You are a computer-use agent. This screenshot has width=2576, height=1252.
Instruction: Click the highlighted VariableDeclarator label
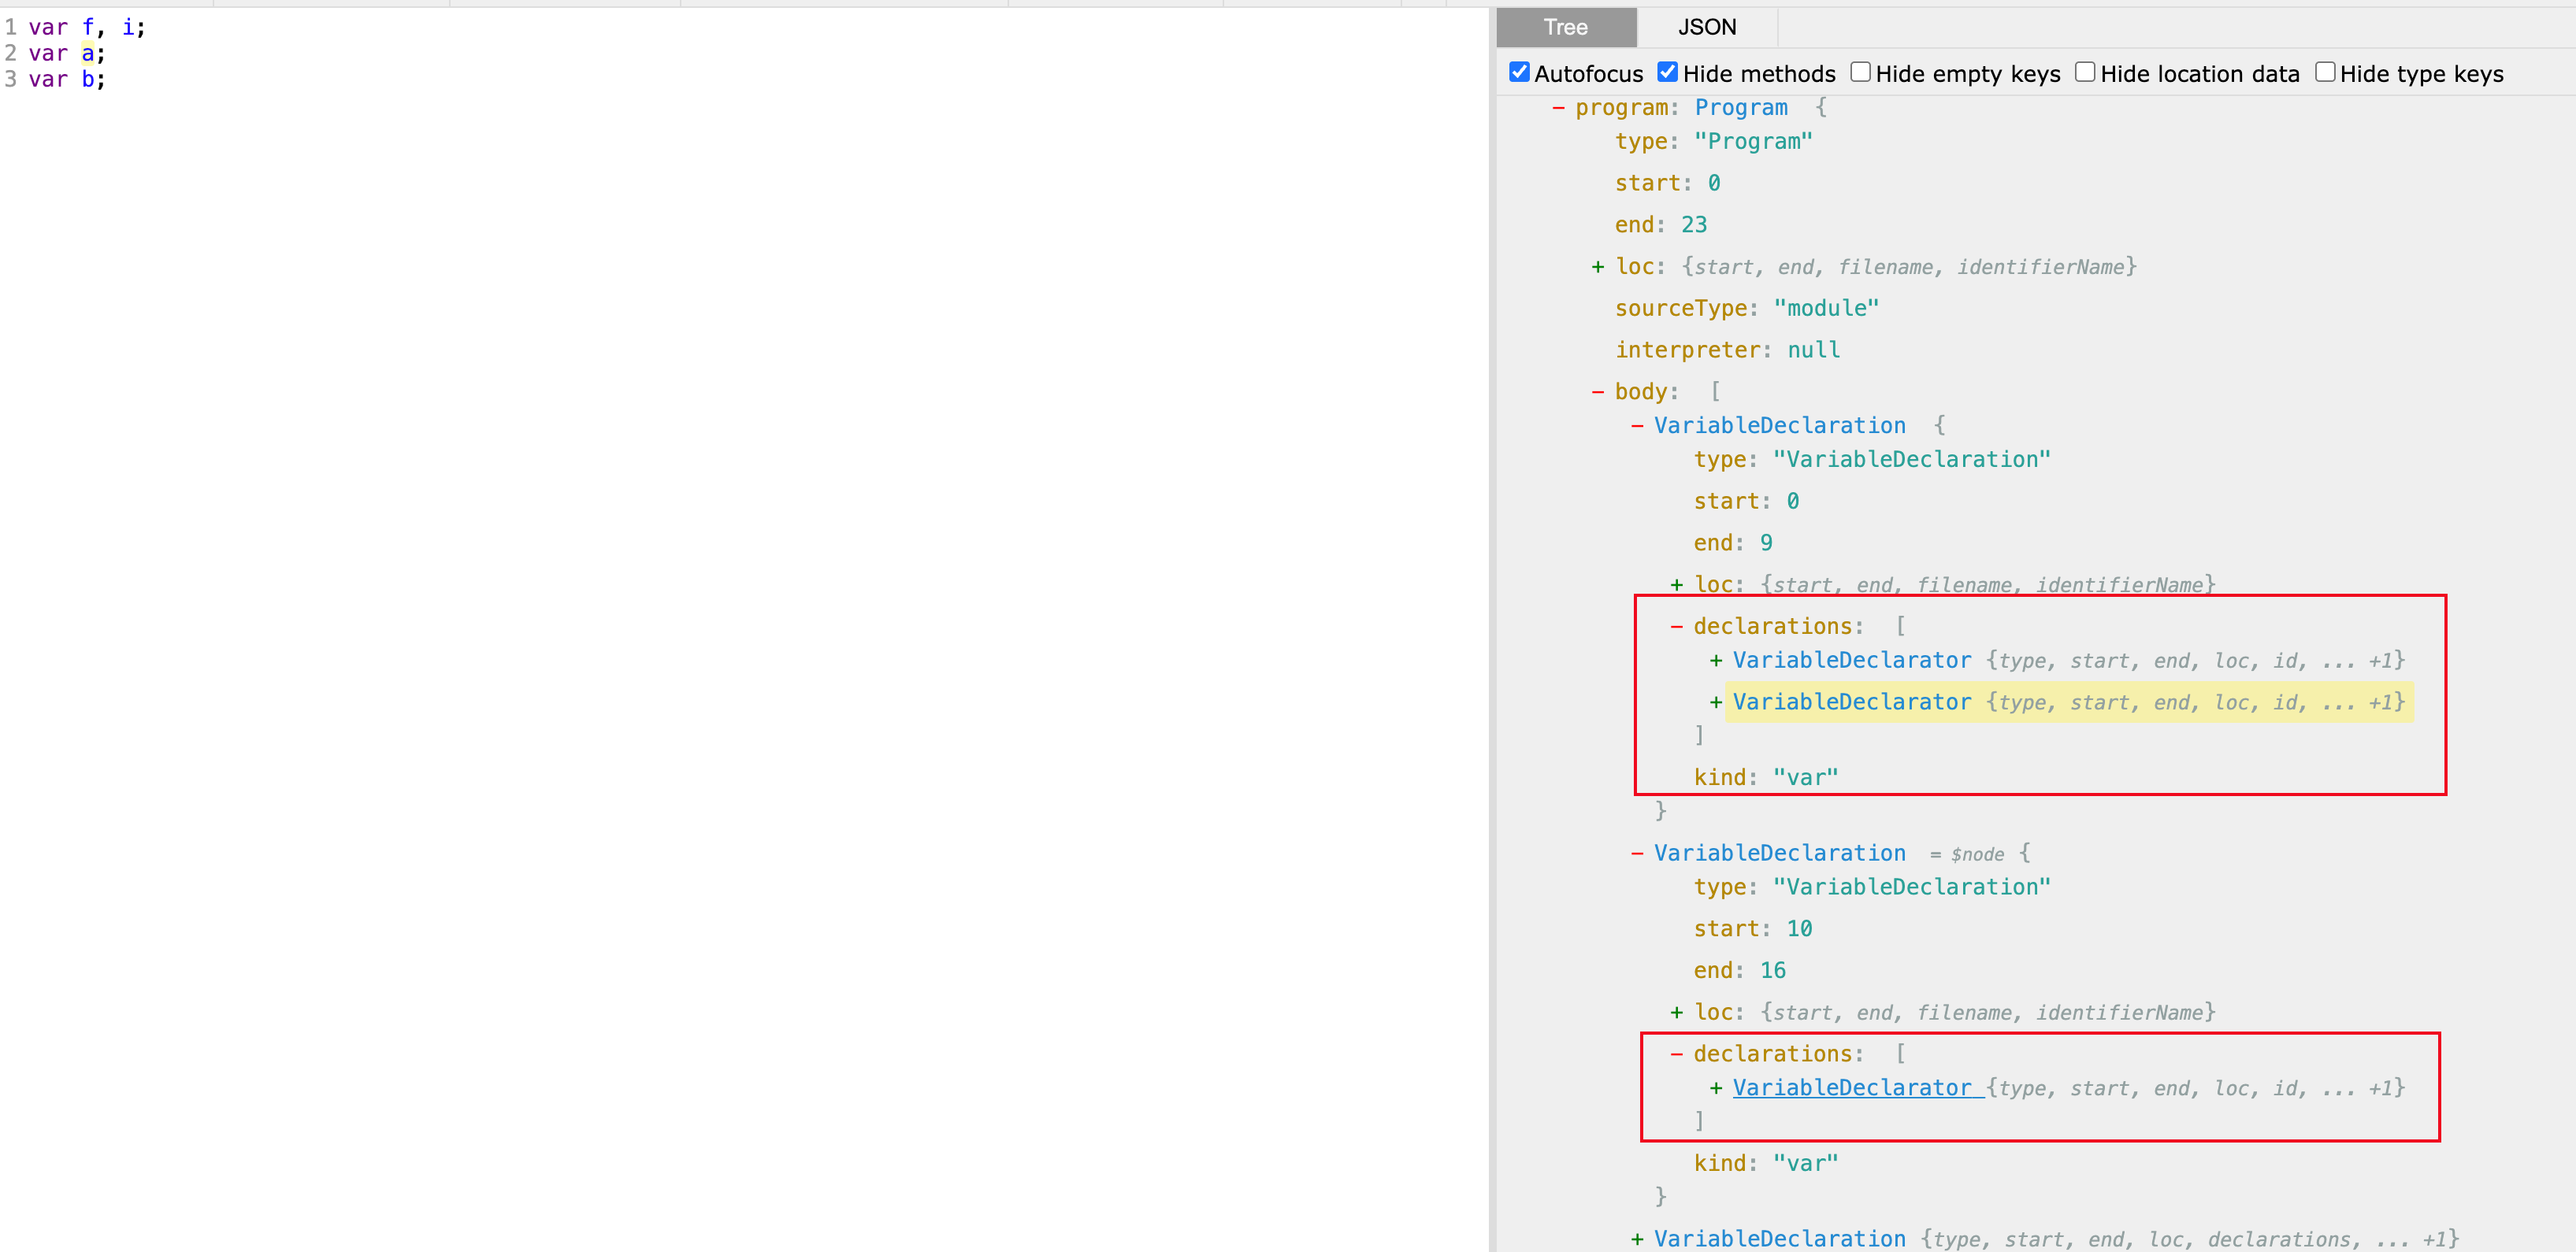coord(1851,702)
